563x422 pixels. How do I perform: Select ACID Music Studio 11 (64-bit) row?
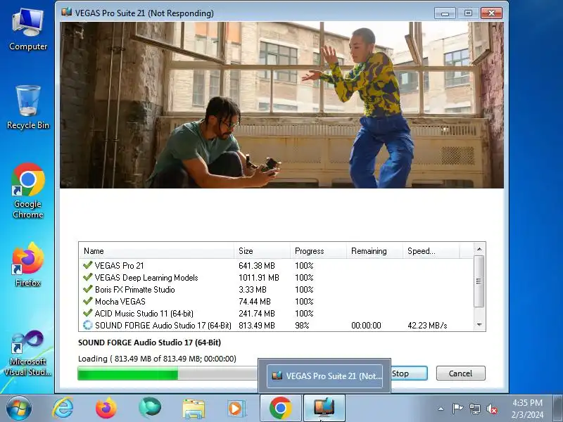point(276,313)
